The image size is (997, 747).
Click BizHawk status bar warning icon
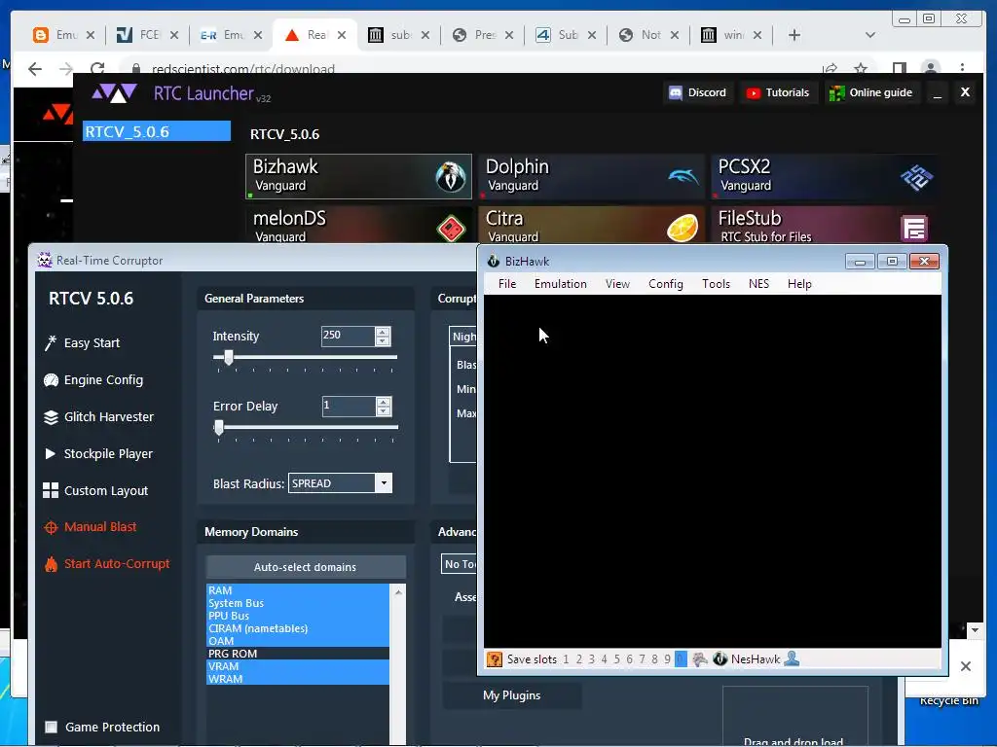(494, 659)
